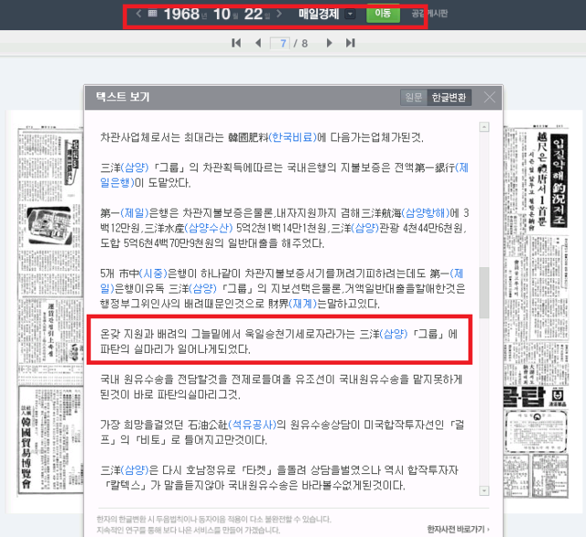Screen dimensions: 586x537
Task: Open the calendar date picker icon
Action: click(x=153, y=14)
